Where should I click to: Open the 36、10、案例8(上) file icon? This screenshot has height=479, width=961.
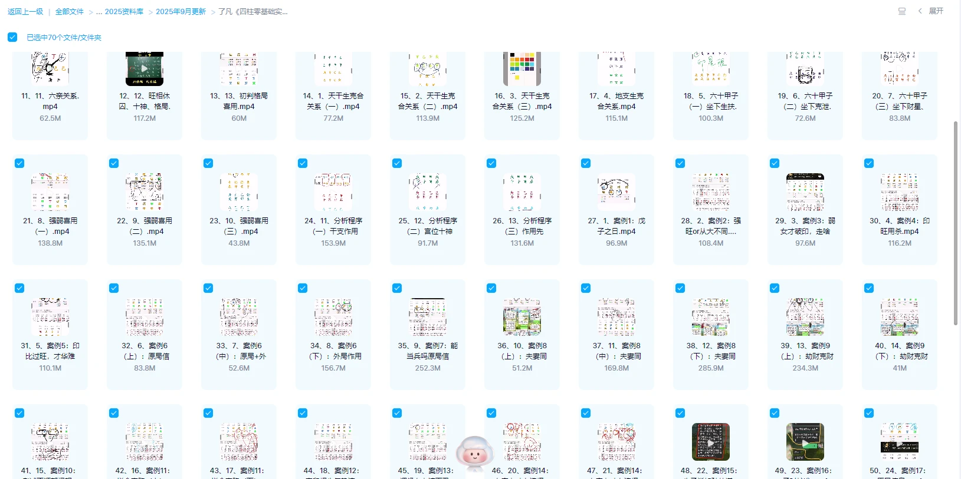(522, 317)
